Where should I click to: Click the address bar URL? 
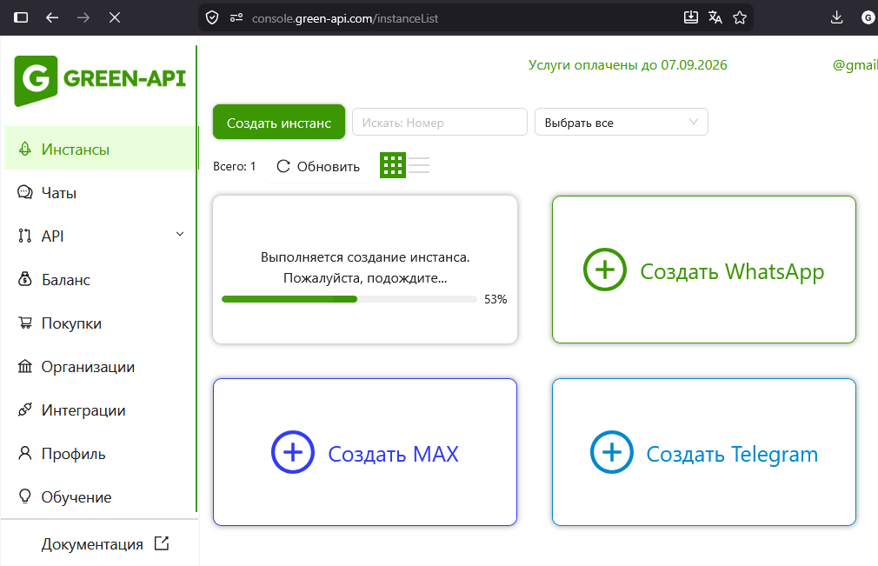345,18
